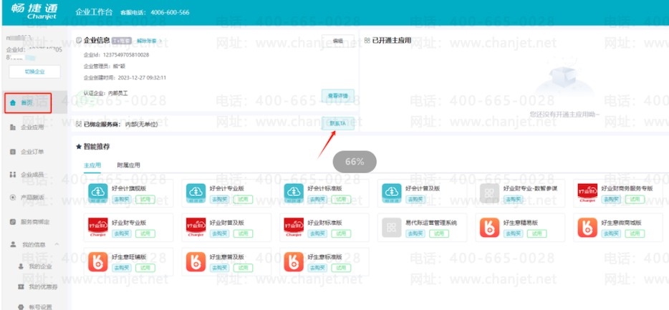
Task: Click the 联系TA button
Action: point(338,124)
